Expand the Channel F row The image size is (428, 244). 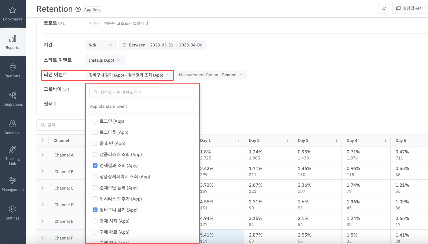click(42, 238)
